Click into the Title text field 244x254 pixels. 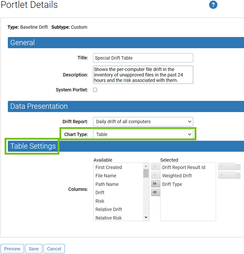coord(143,58)
